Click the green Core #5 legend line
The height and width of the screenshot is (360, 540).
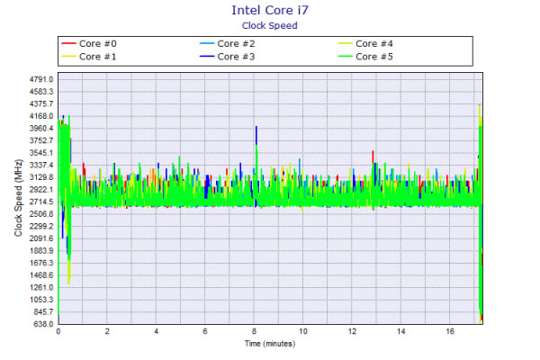click(x=345, y=56)
